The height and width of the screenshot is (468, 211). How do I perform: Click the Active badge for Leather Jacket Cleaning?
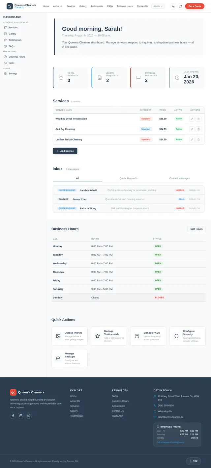tap(179, 140)
